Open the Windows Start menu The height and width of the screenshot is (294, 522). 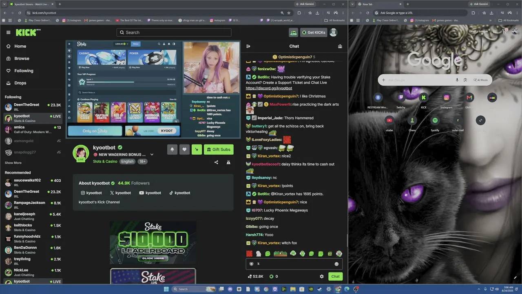166,289
